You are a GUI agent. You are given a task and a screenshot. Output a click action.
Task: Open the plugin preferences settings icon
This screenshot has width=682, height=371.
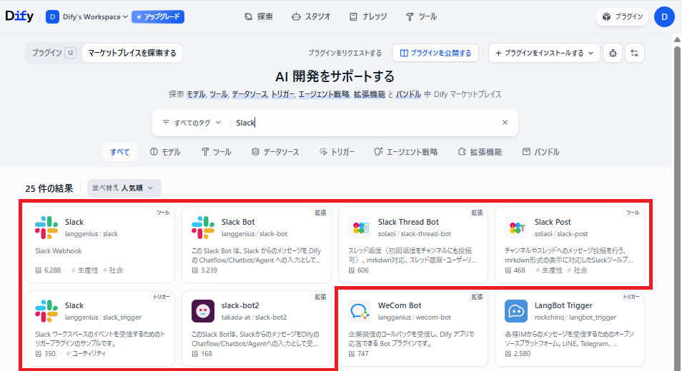635,53
